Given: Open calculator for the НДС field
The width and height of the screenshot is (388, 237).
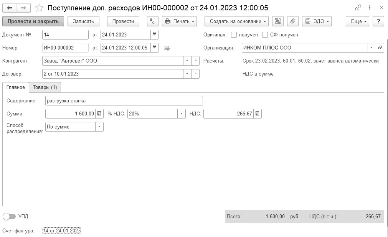Looking at the screenshot, I should (258, 114).
